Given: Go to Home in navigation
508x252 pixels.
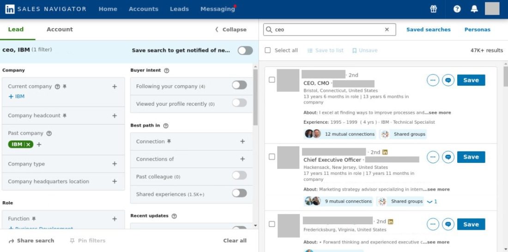Looking at the screenshot, I should pyautogui.click(x=108, y=9).
